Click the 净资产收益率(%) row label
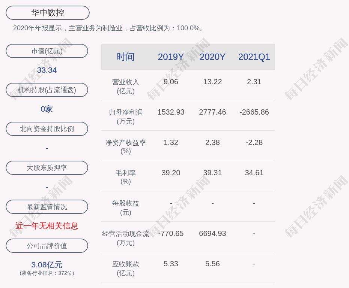This screenshot has width=349, height=288. click(x=126, y=147)
